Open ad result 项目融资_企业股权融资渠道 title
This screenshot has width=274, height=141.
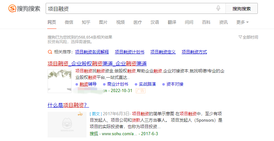point(97,63)
